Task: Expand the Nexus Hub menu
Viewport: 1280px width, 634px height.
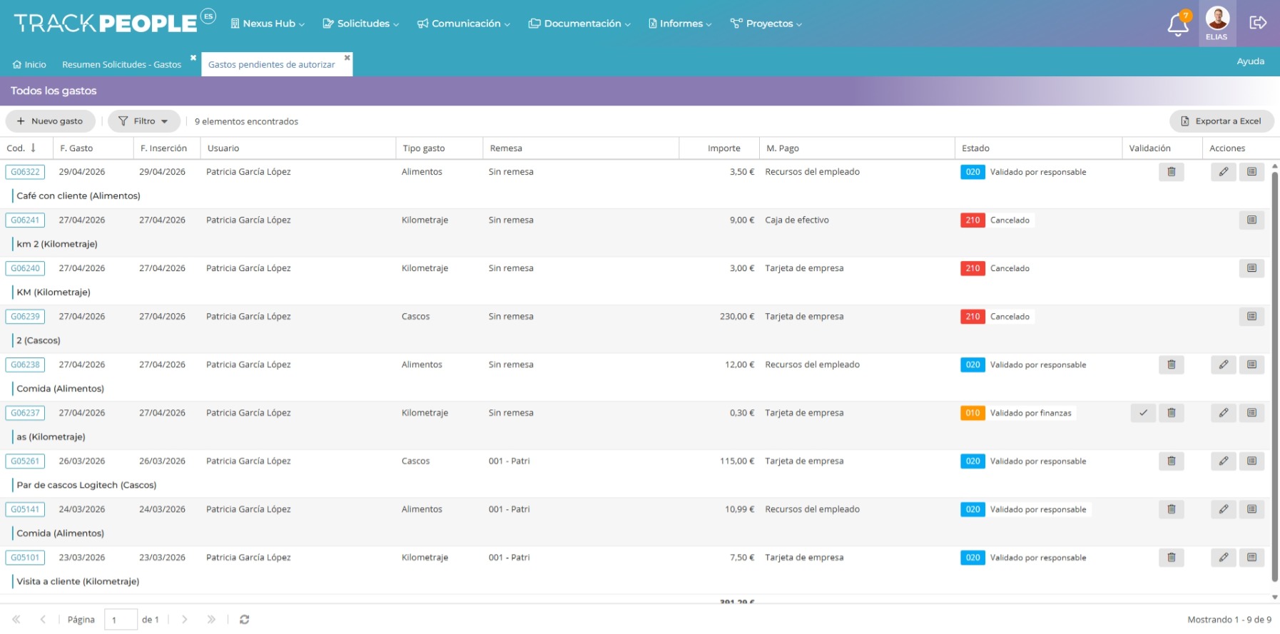Action: tap(268, 24)
